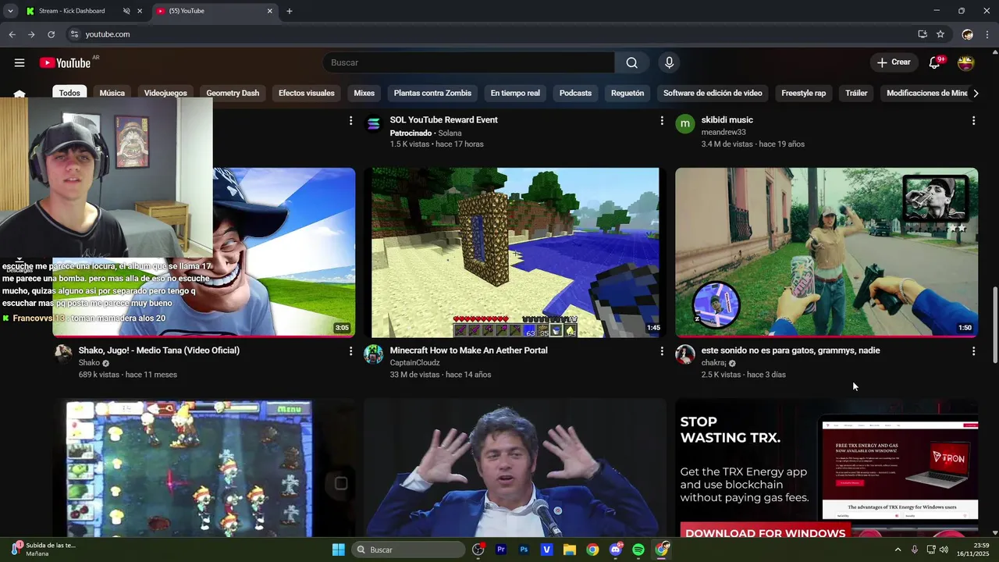Click DOWNLOAD FOR WINDOWS ad button

pos(765,532)
